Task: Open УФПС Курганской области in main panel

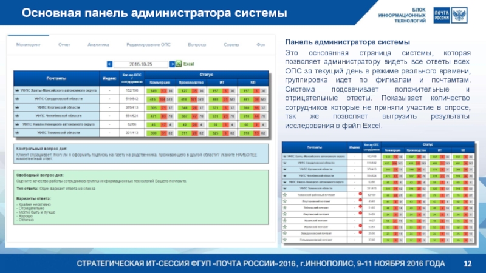Action: click(58, 107)
